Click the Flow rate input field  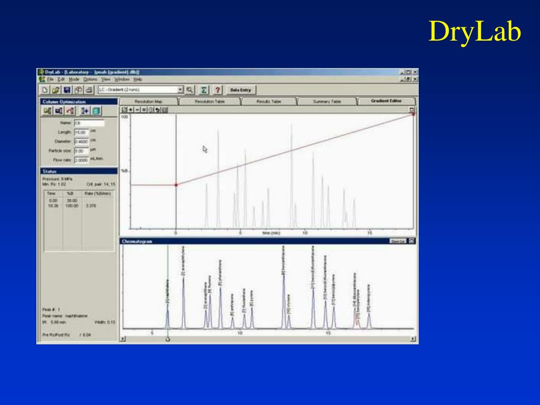pos(81,160)
